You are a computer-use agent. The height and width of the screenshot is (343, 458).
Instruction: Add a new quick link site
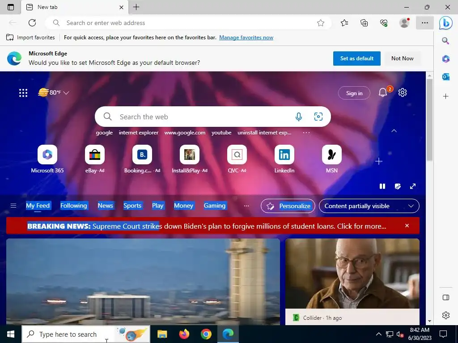tap(379, 161)
